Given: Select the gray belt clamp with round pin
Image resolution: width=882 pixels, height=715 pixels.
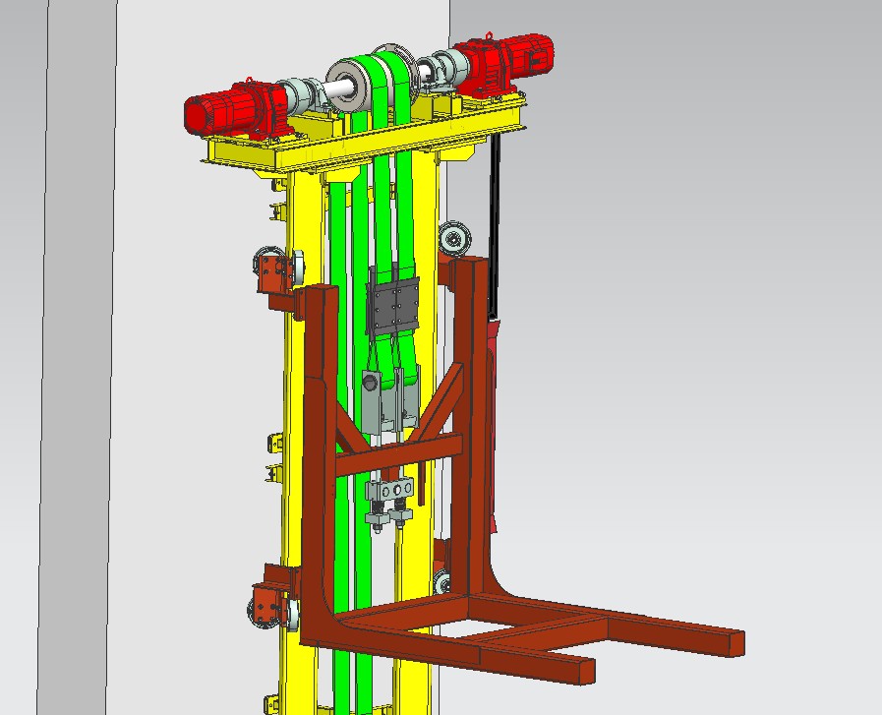Looking at the screenshot, I should click(373, 402).
